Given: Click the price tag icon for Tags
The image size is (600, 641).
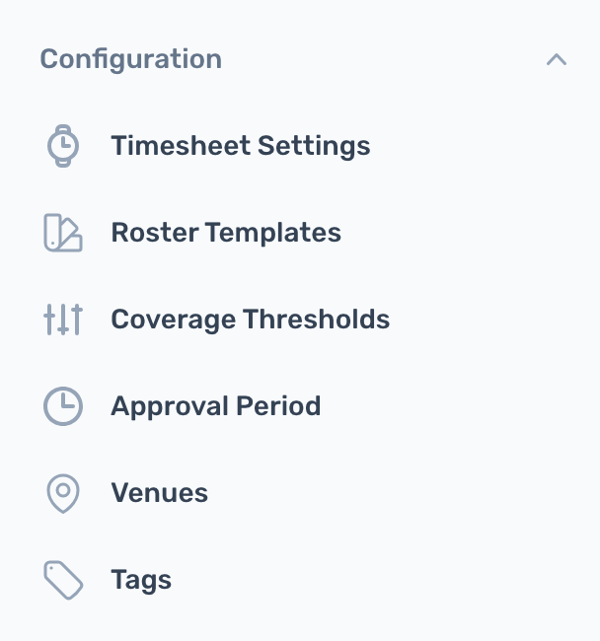Looking at the screenshot, I should (x=63, y=580).
